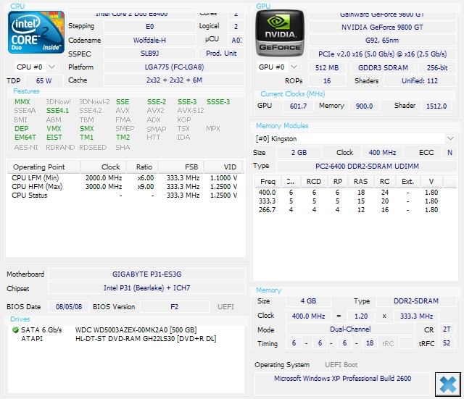Click the VID column header

pos(223,167)
